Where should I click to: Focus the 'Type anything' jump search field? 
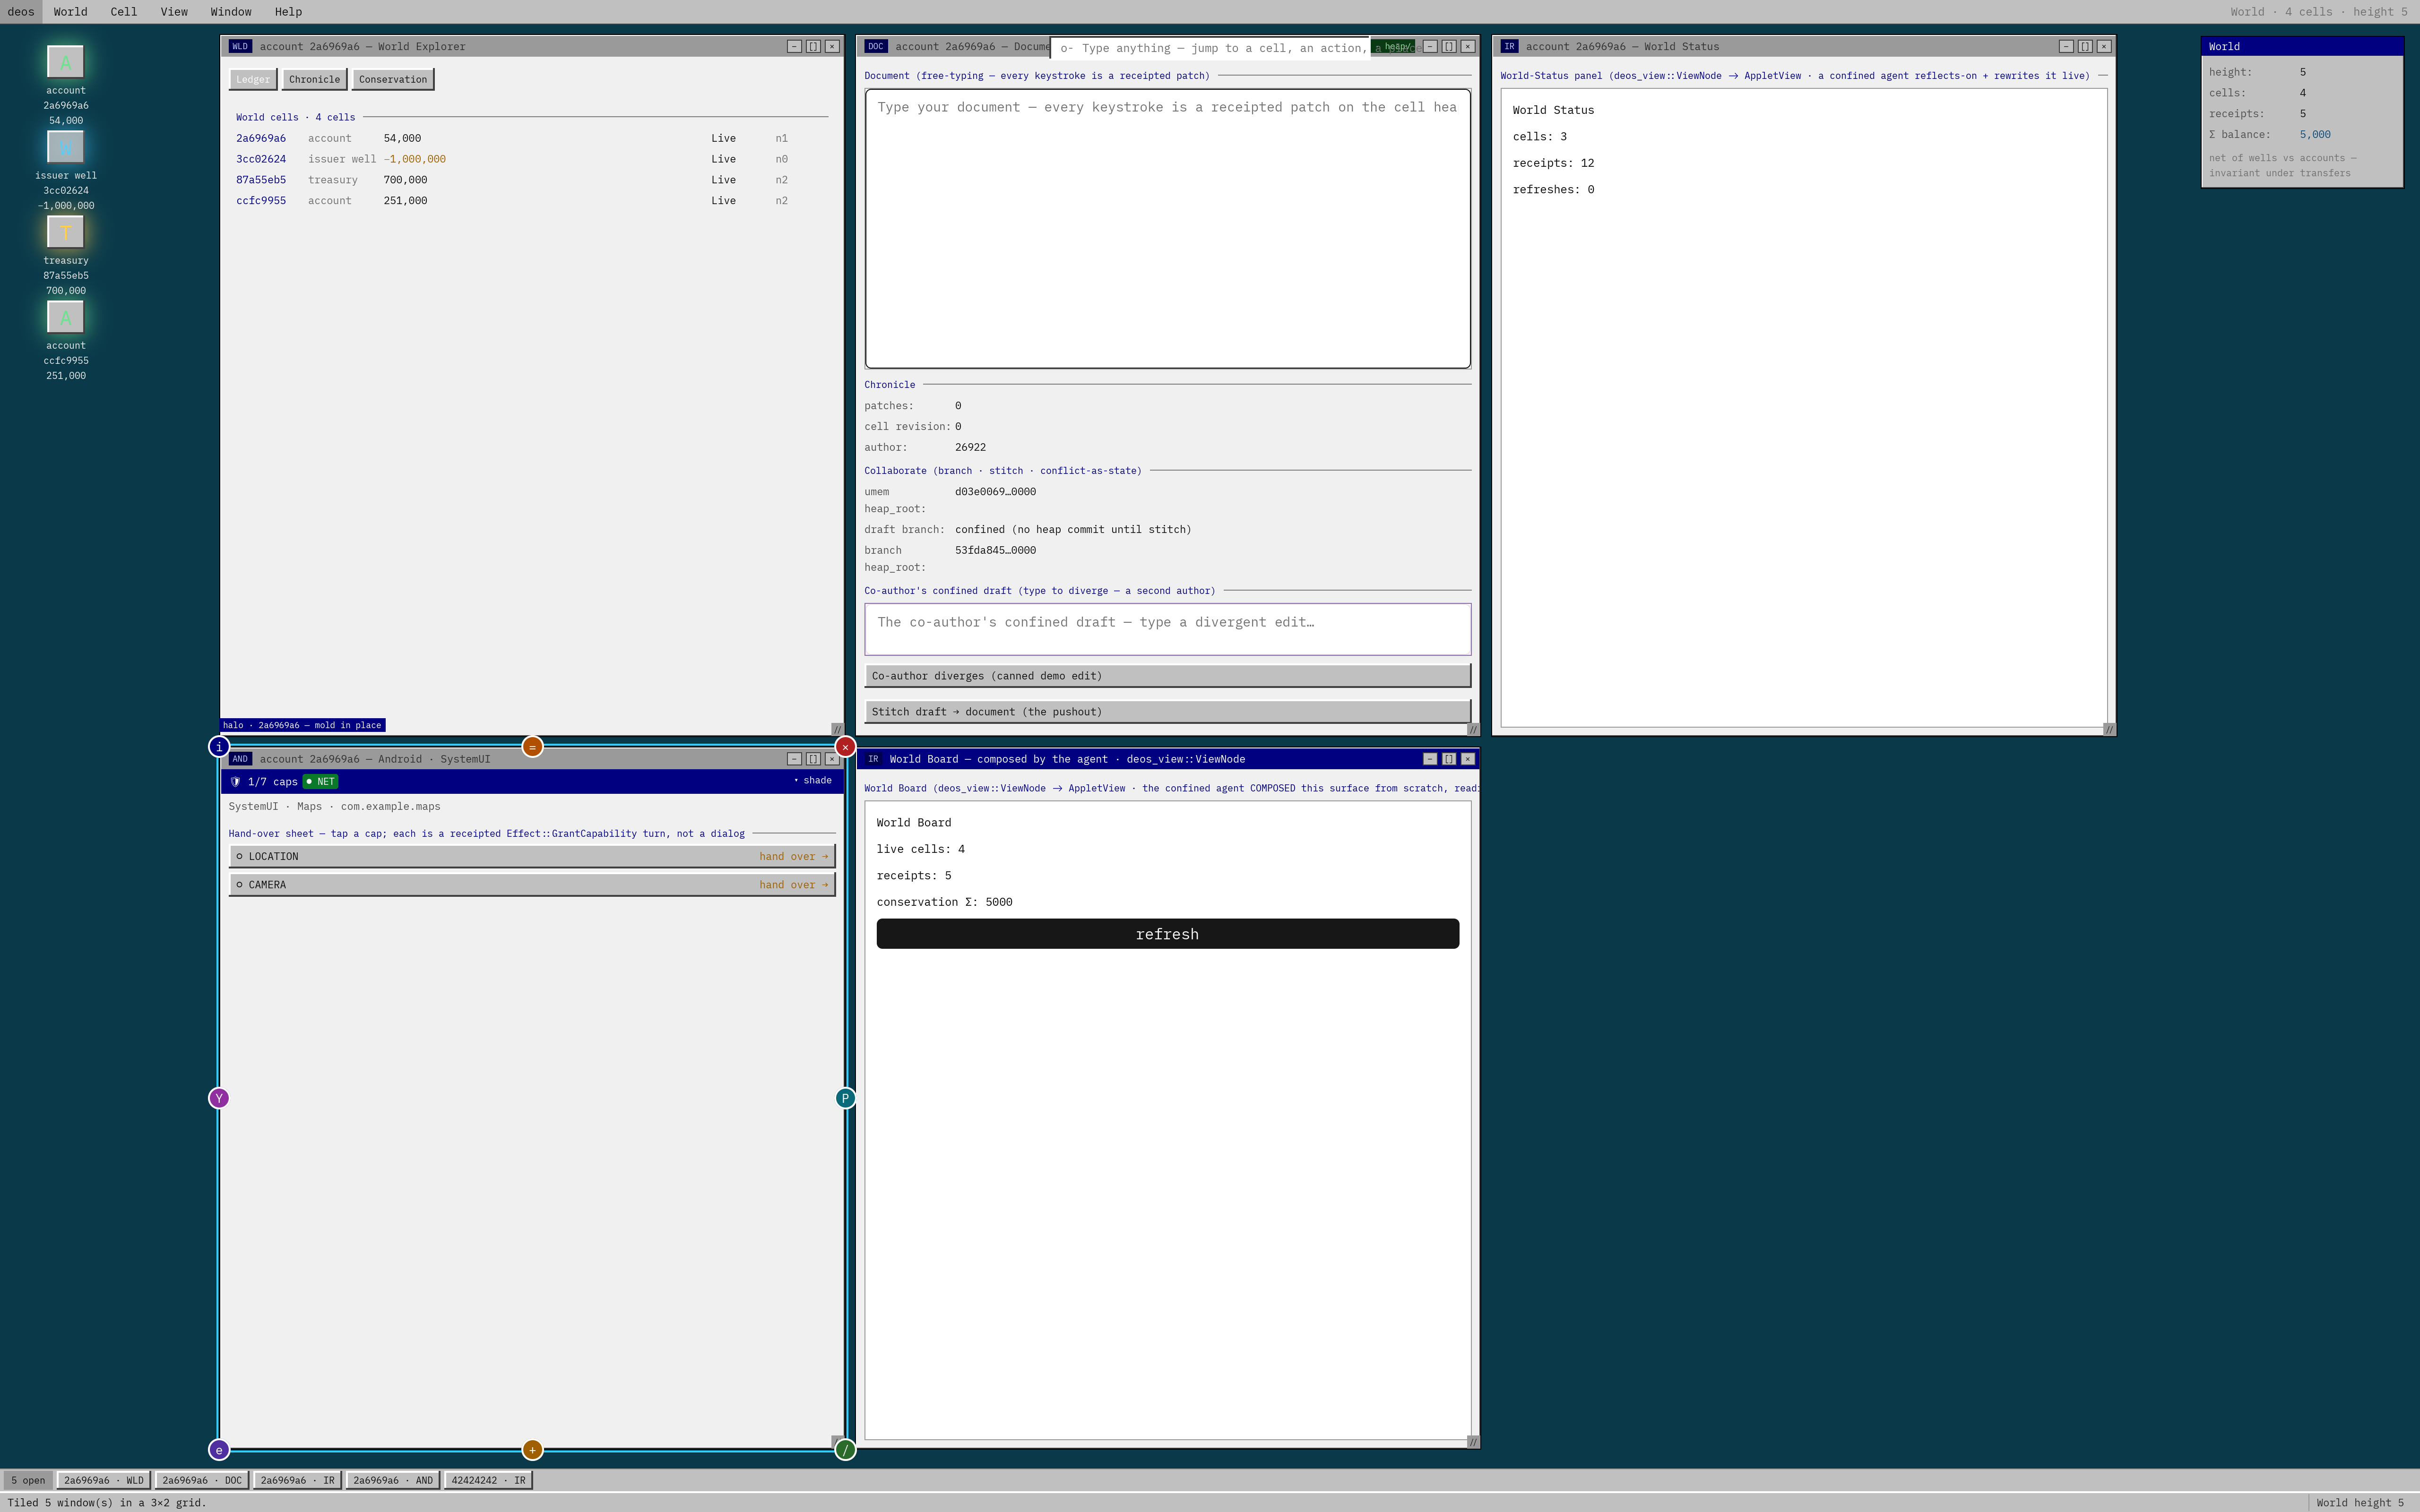[1210, 48]
